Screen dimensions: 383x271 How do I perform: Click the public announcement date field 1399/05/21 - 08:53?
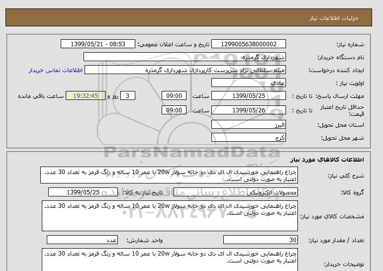pyautogui.click(x=97, y=44)
